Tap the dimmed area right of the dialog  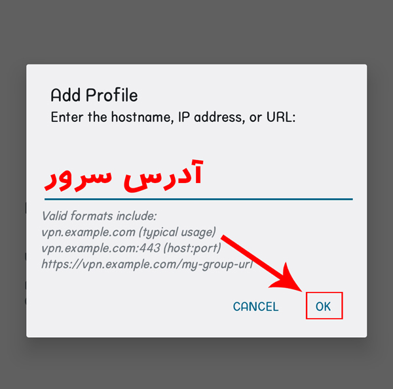380,197
